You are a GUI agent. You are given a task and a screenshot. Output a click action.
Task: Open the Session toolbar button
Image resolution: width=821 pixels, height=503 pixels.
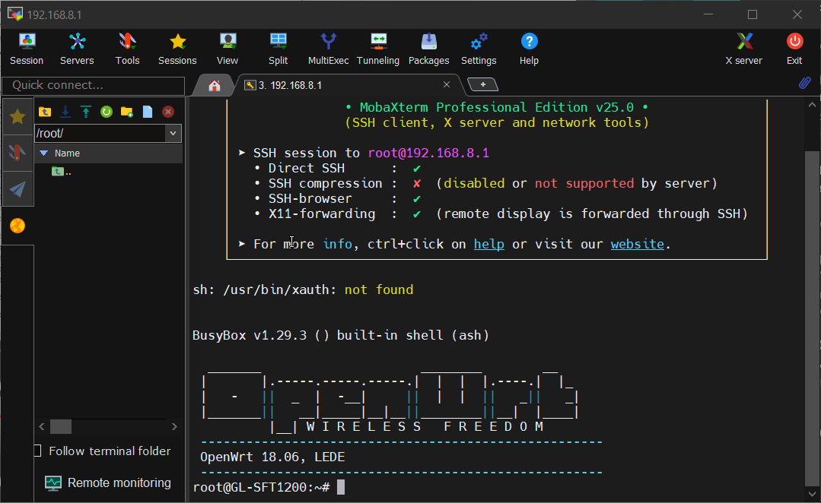pos(27,49)
